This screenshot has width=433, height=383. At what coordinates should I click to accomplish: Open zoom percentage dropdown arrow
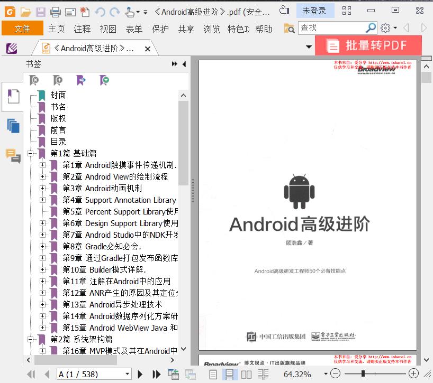pyautogui.click(x=326, y=374)
